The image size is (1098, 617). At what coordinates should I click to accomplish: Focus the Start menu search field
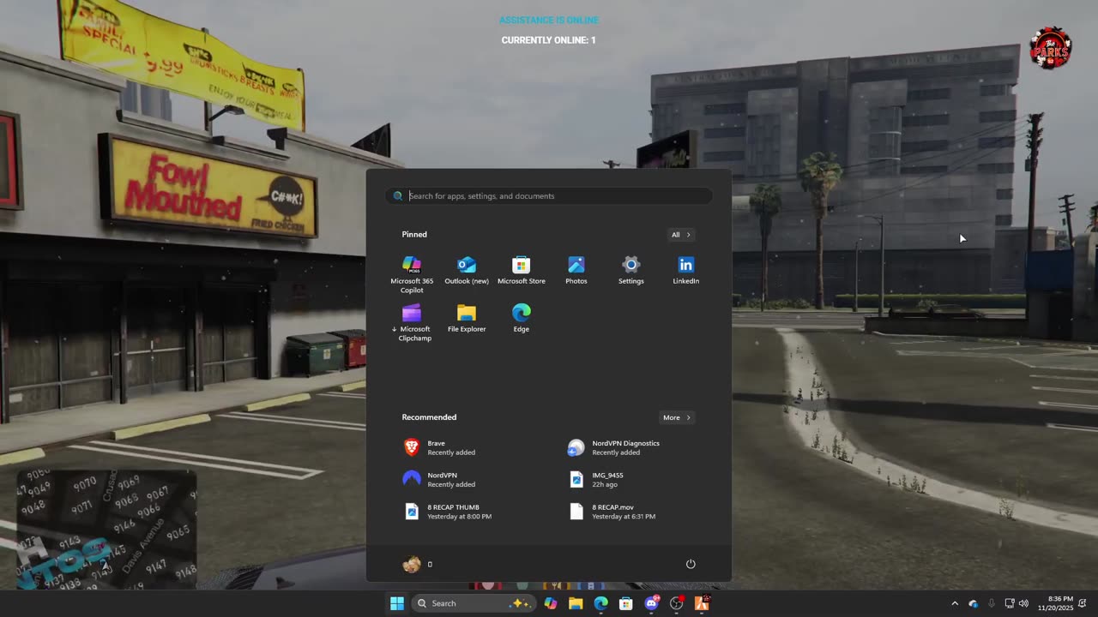click(x=549, y=196)
